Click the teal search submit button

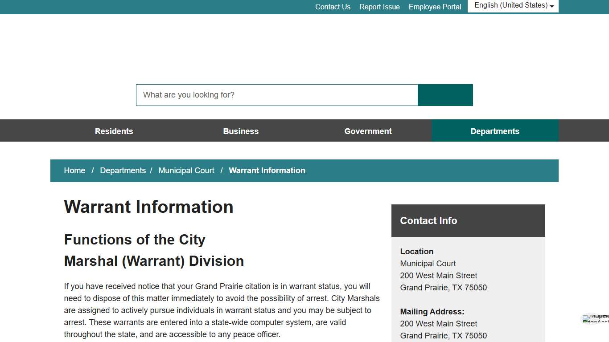[444, 95]
